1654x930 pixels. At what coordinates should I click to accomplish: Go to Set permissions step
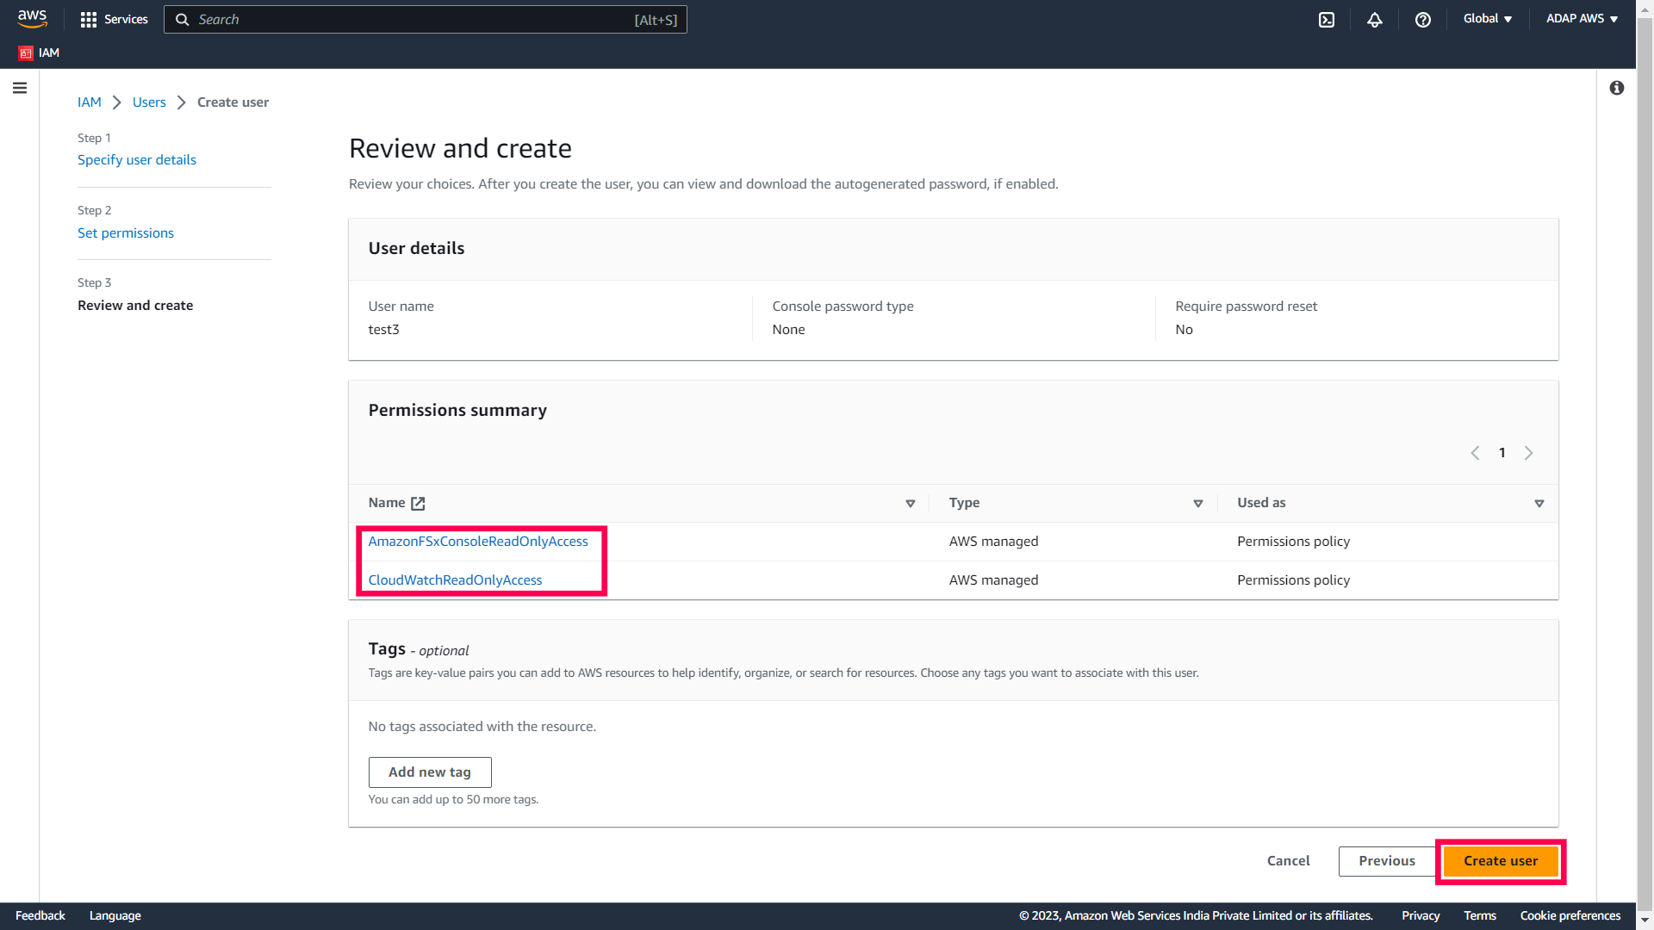[126, 233]
